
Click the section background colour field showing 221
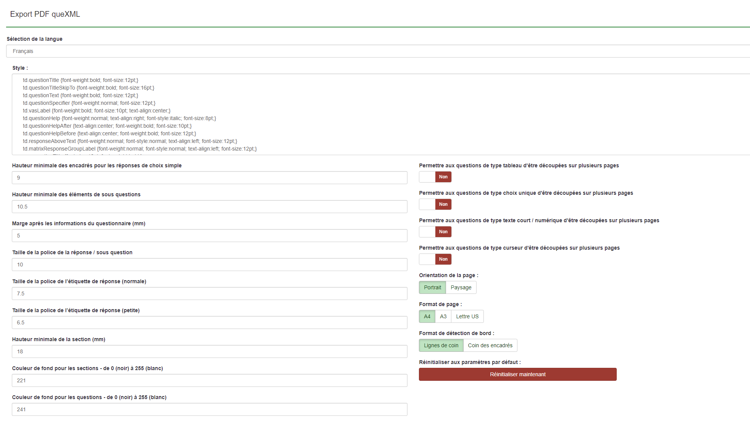click(x=209, y=380)
